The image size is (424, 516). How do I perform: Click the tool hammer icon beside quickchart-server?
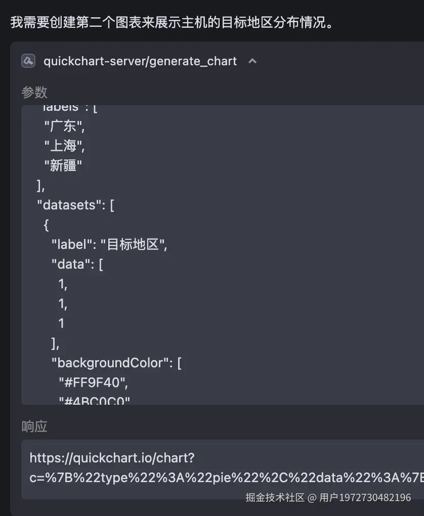(x=28, y=61)
